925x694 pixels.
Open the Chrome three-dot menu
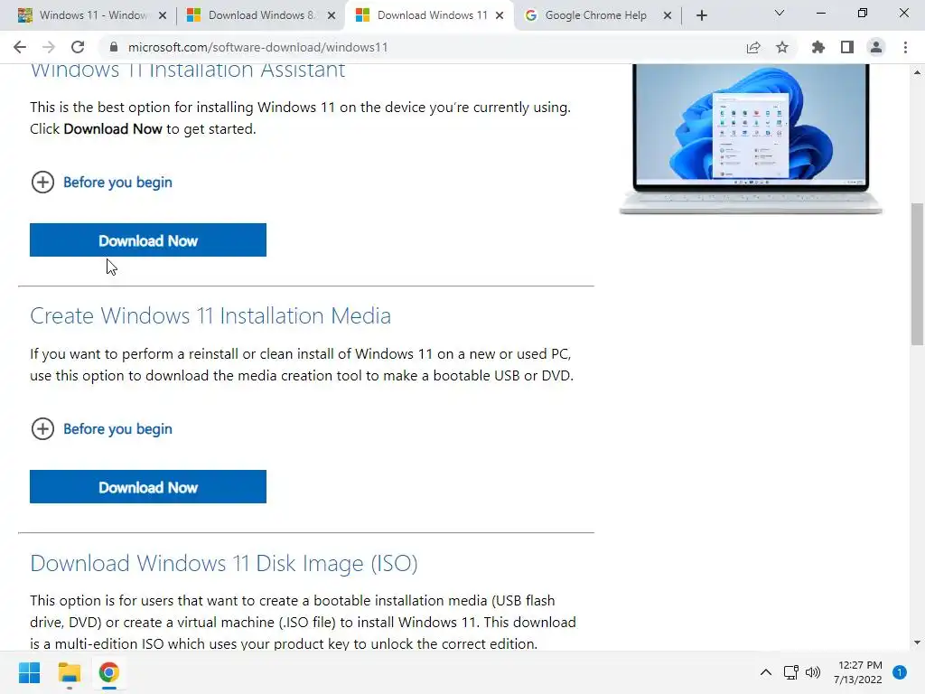(x=905, y=47)
